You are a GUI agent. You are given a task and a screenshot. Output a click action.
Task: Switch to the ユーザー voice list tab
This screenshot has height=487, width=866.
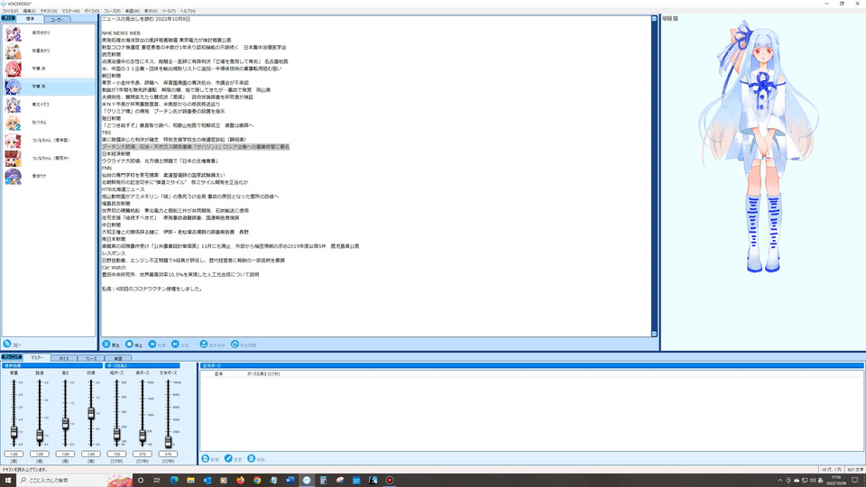57,19
